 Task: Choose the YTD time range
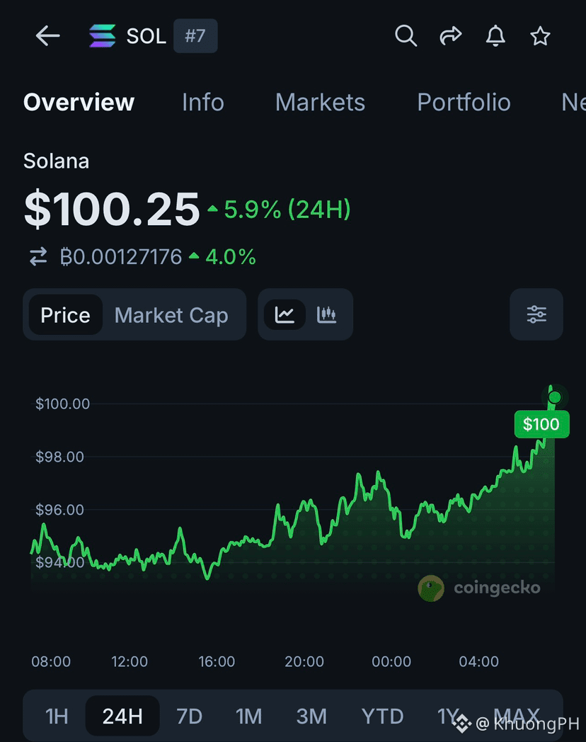(382, 716)
